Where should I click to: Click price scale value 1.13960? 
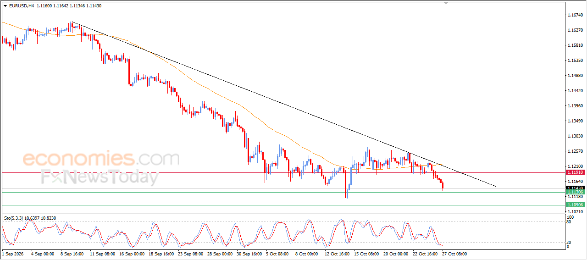point(576,106)
